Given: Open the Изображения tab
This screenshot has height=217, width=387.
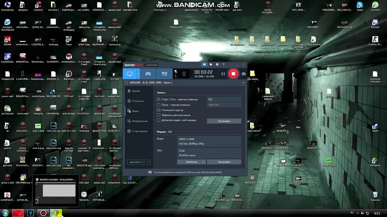Looking at the screenshot, I should tap(137, 121).
